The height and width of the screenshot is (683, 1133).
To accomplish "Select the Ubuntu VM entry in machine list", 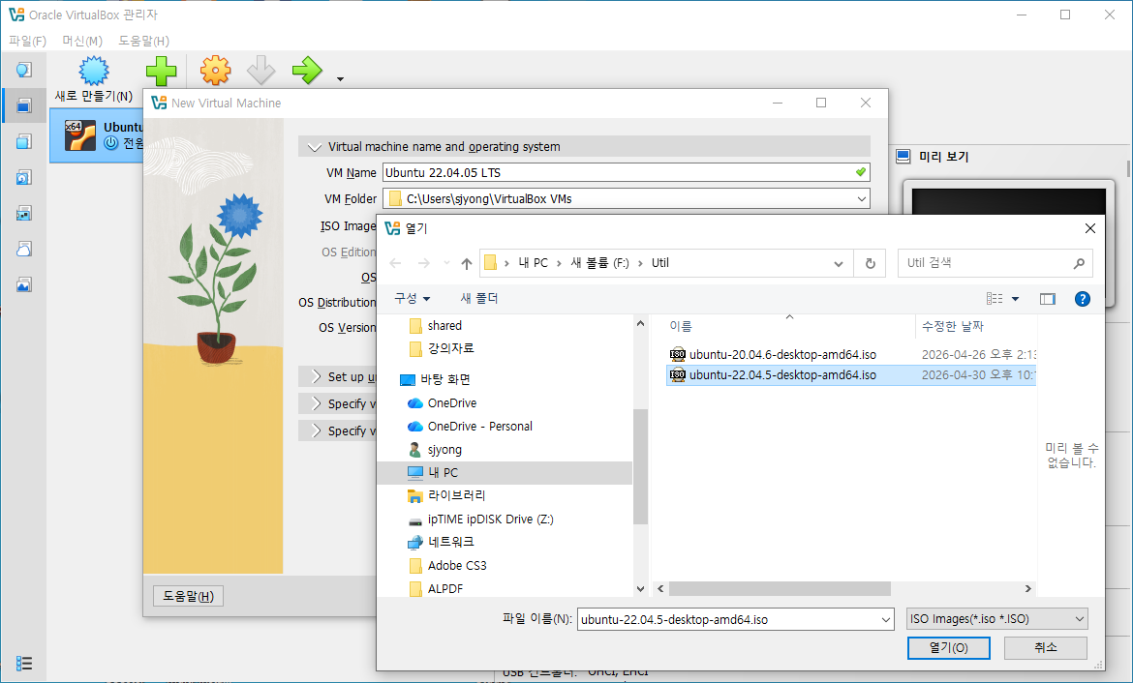I will tap(97, 135).
